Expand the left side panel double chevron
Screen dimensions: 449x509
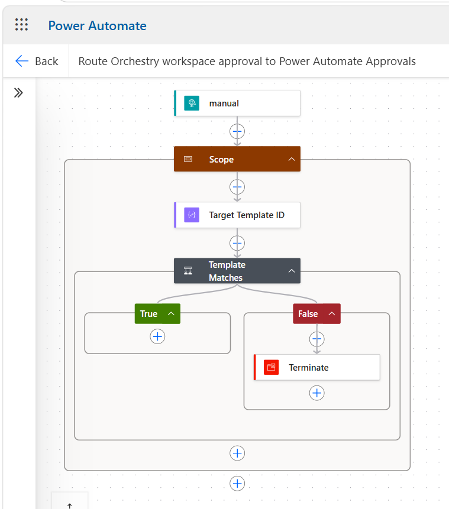pos(18,93)
